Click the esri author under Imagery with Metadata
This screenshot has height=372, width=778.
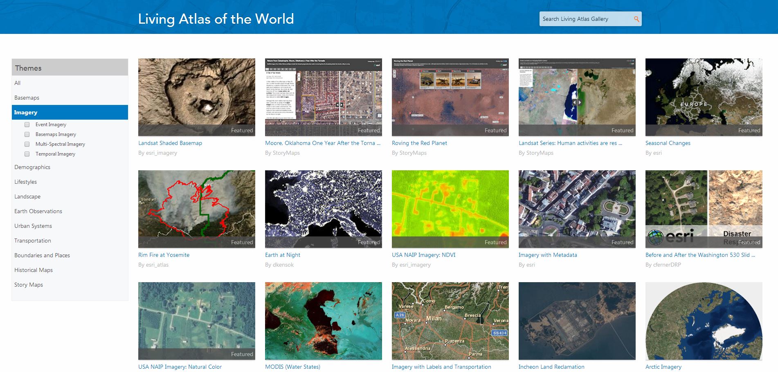(x=531, y=265)
